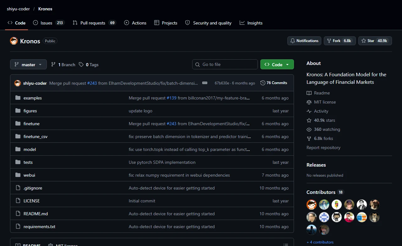Viewport: 402px width, 246px height.
Task: Expand the master branch dropdown
Action: [28, 64]
